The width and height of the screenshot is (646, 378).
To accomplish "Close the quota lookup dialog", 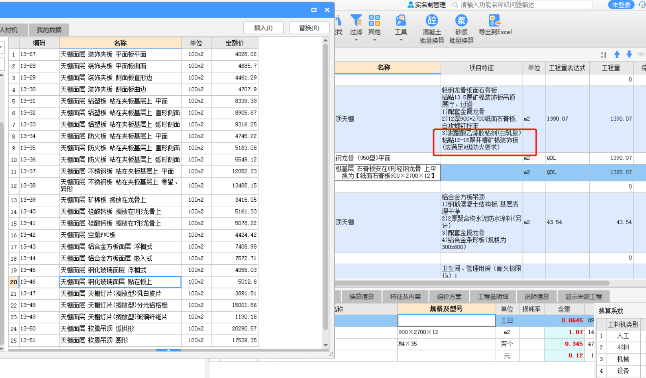I will click(x=327, y=9).
